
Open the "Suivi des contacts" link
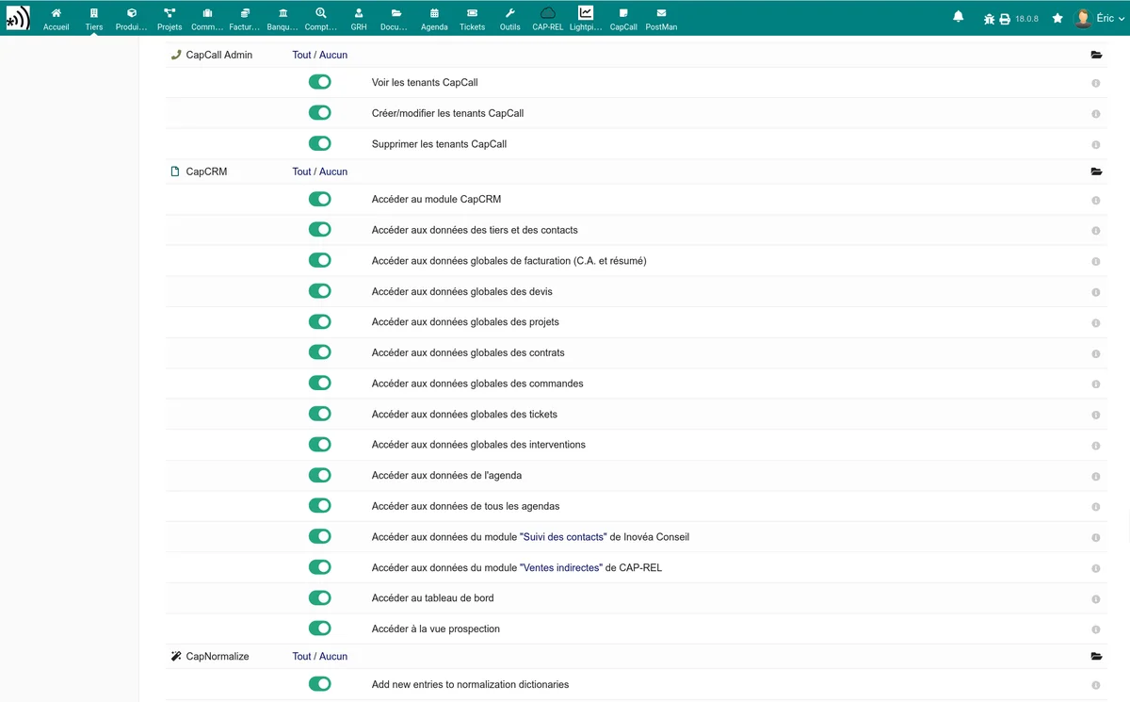click(563, 537)
